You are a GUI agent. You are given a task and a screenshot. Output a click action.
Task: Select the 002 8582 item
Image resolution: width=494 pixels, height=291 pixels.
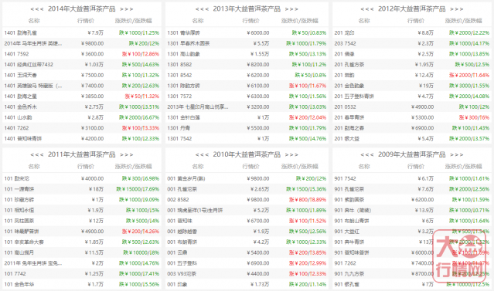pyautogui.click(x=179, y=200)
